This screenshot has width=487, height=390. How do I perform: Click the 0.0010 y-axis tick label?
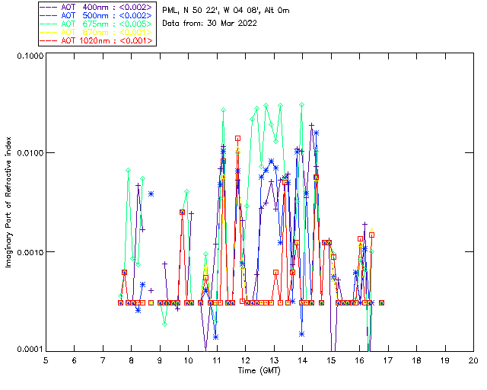[x=30, y=252]
